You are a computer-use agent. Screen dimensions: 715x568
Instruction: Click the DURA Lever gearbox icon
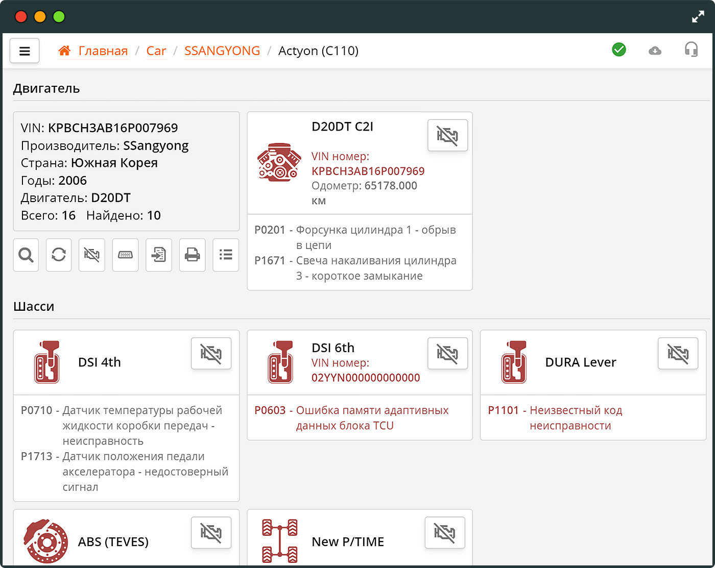[x=514, y=362]
